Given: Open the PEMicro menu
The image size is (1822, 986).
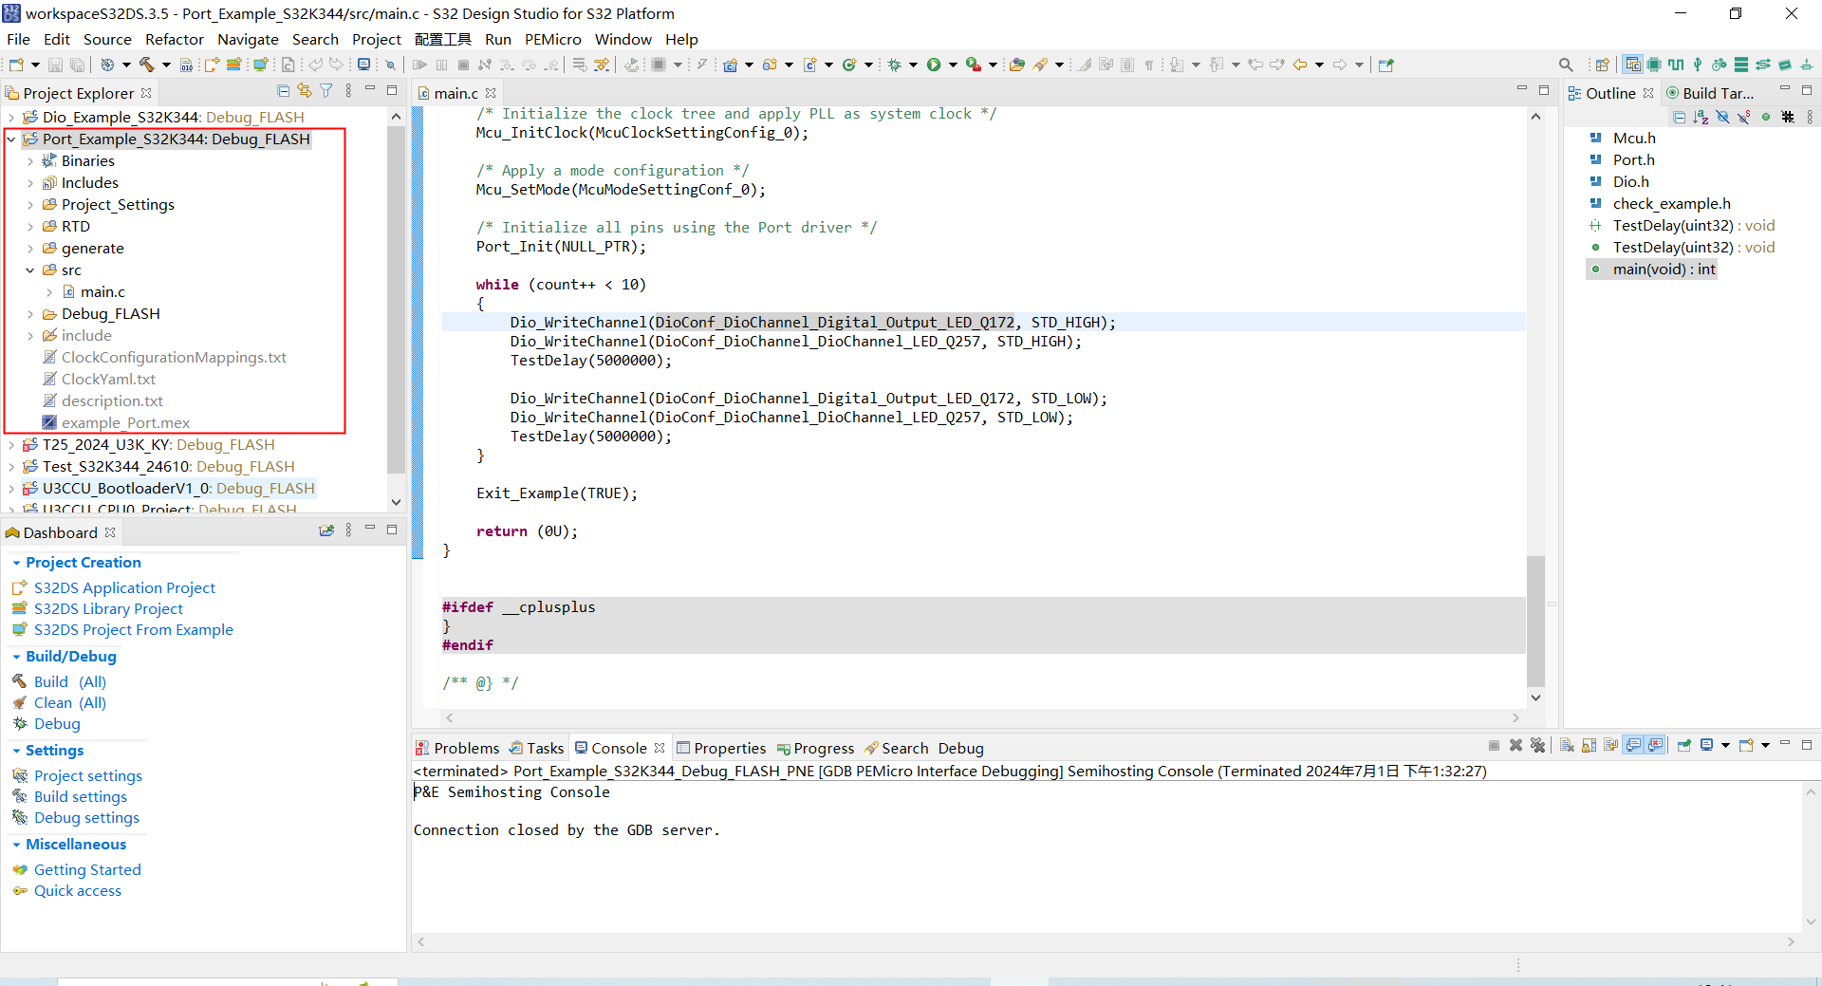Looking at the screenshot, I should (552, 39).
